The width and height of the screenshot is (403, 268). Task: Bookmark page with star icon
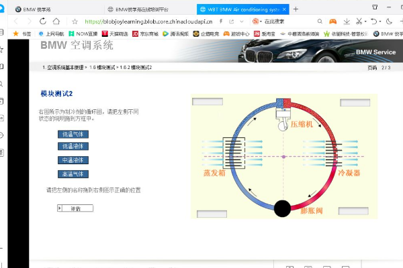click(x=75, y=21)
